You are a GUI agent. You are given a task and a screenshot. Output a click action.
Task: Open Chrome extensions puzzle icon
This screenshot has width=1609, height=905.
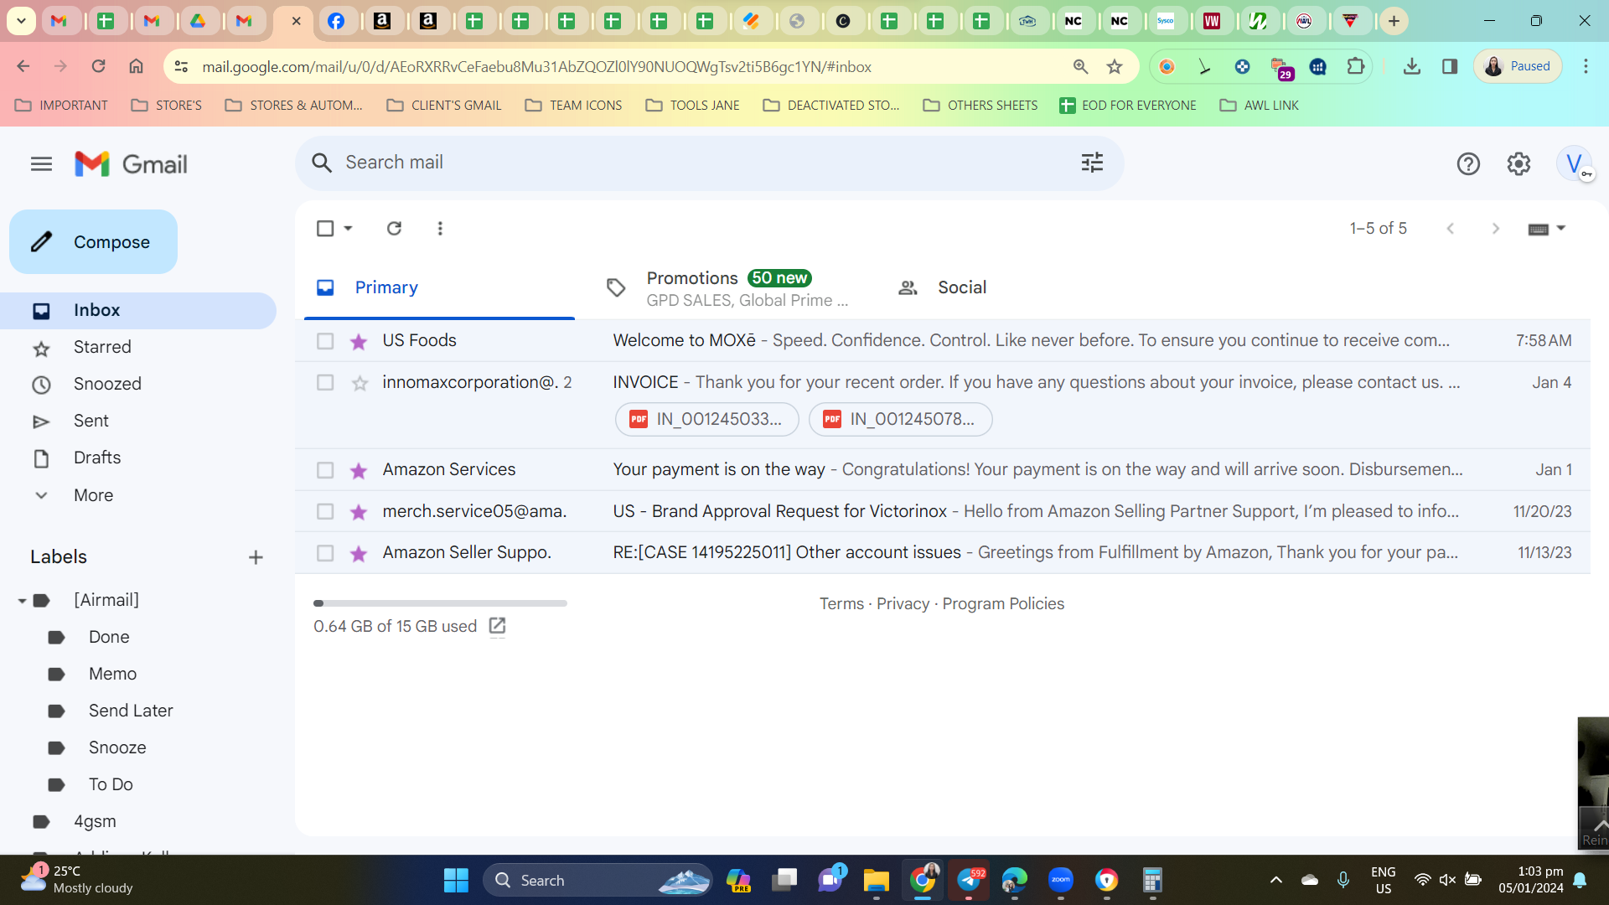click(1355, 67)
